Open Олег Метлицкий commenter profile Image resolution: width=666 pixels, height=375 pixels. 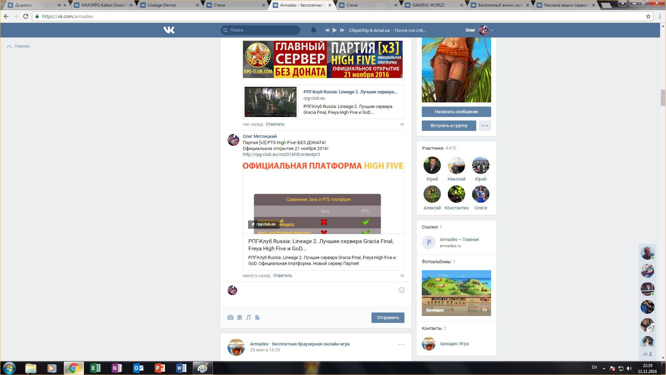pos(260,136)
